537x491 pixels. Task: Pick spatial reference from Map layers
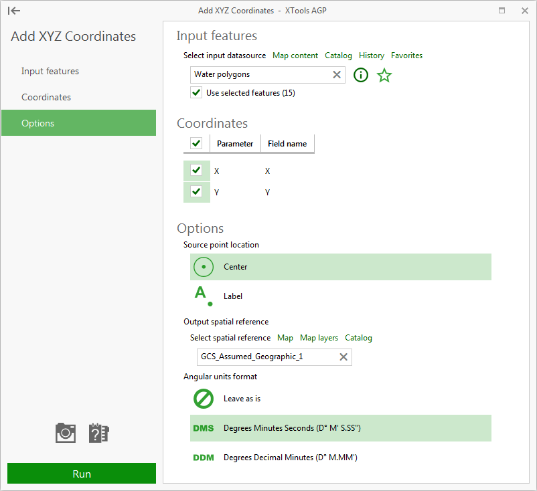pyautogui.click(x=319, y=338)
